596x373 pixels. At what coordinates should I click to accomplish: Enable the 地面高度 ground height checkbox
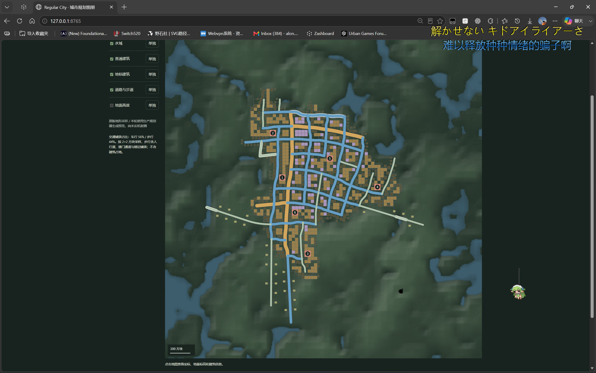pyautogui.click(x=112, y=105)
